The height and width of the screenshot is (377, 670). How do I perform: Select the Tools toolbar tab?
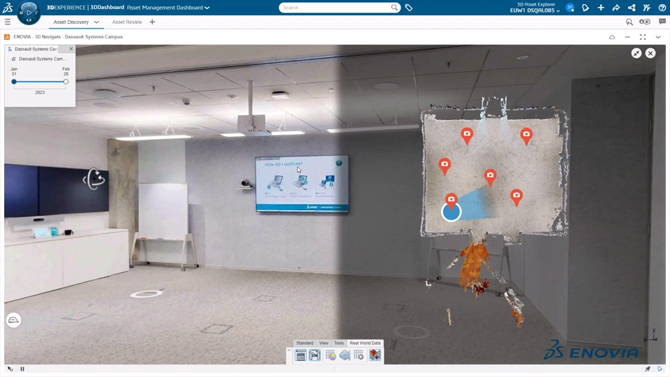(339, 343)
